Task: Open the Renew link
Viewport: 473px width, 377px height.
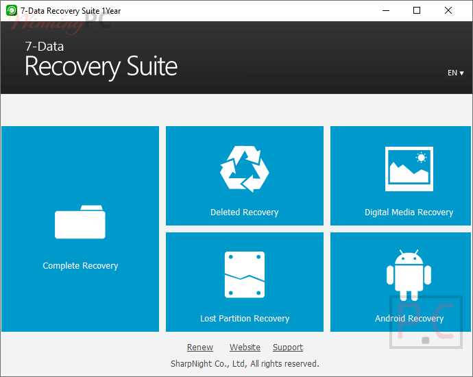Action: point(200,347)
